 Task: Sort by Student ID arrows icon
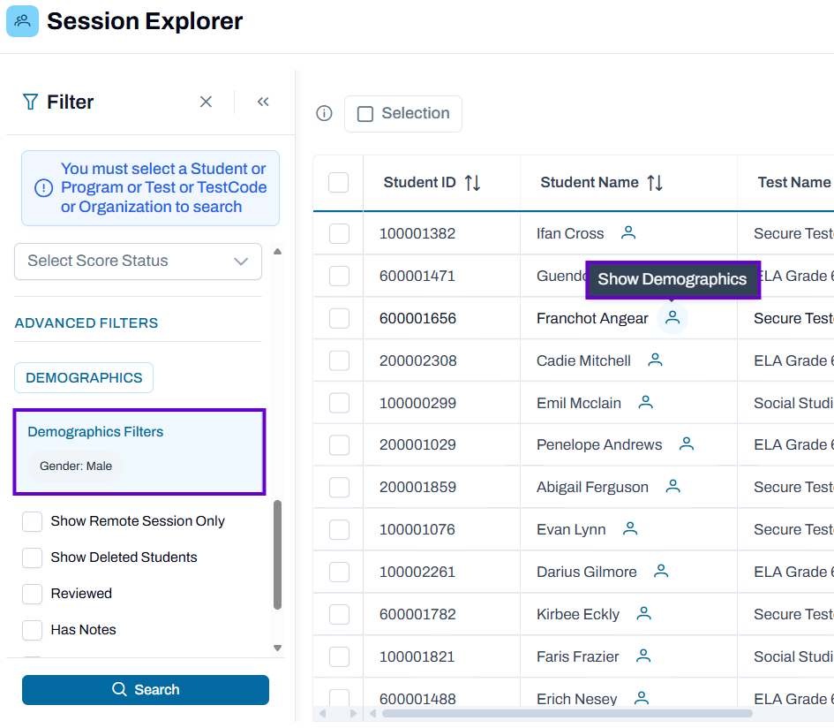[472, 183]
